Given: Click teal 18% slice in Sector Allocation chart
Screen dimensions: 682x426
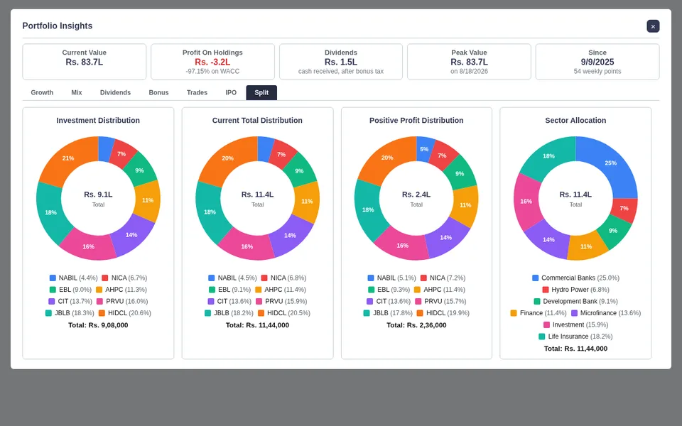Looking at the screenshot, I should (x=548, y=156).
